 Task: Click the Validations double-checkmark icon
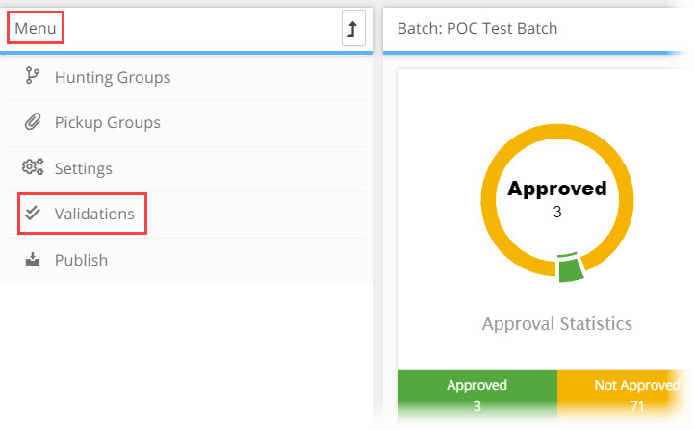tap(33, 213)
